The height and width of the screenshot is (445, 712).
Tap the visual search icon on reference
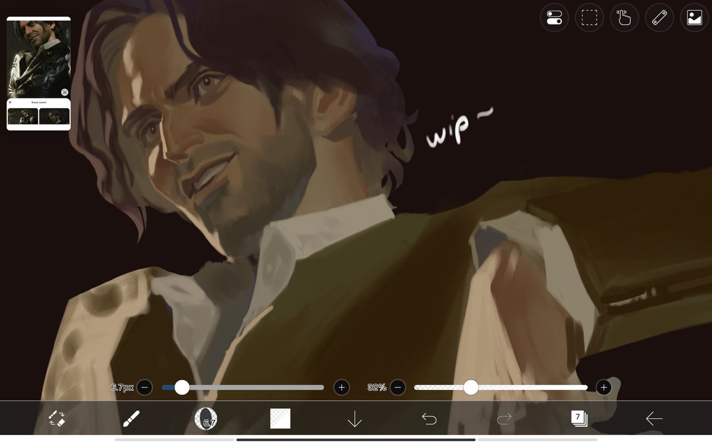tap(64, 93)
